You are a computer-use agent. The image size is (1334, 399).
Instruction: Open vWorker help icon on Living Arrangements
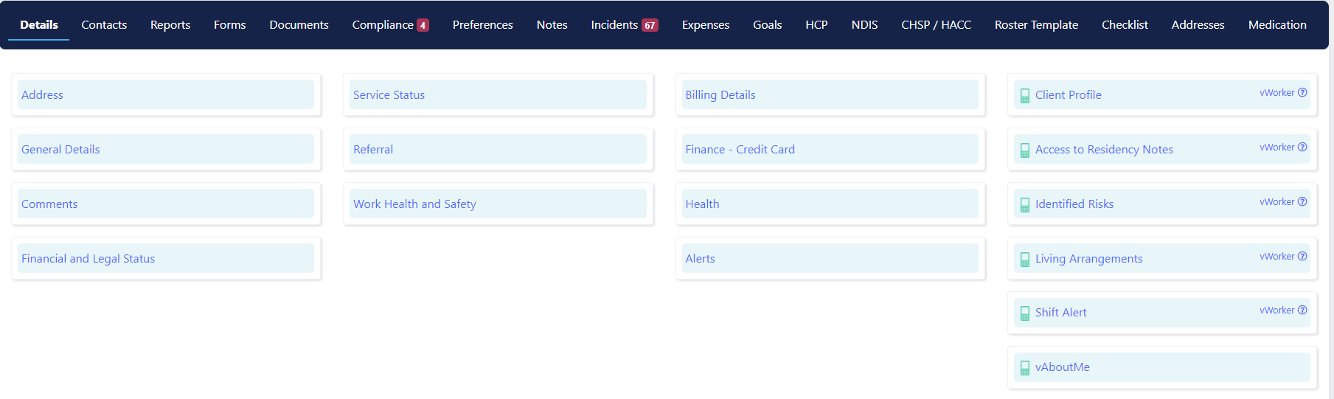pyautogui.click(x=1302, y=257)
